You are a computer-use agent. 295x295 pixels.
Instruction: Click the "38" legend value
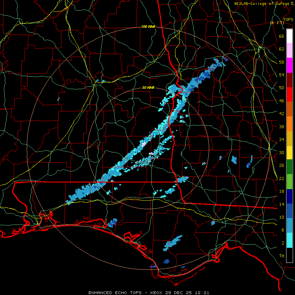[282, 127]
